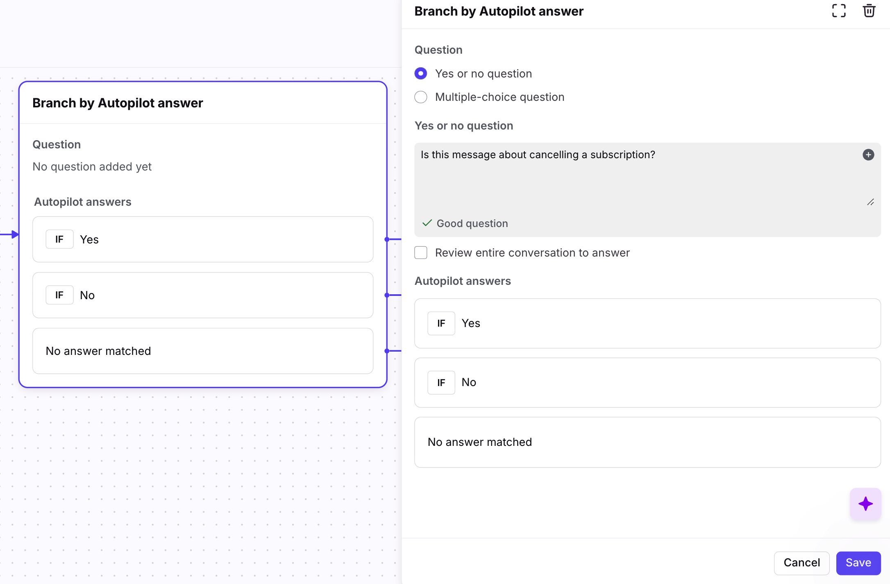
Task: Click the IF badge beside No in side panel
Action: [441, 383]
